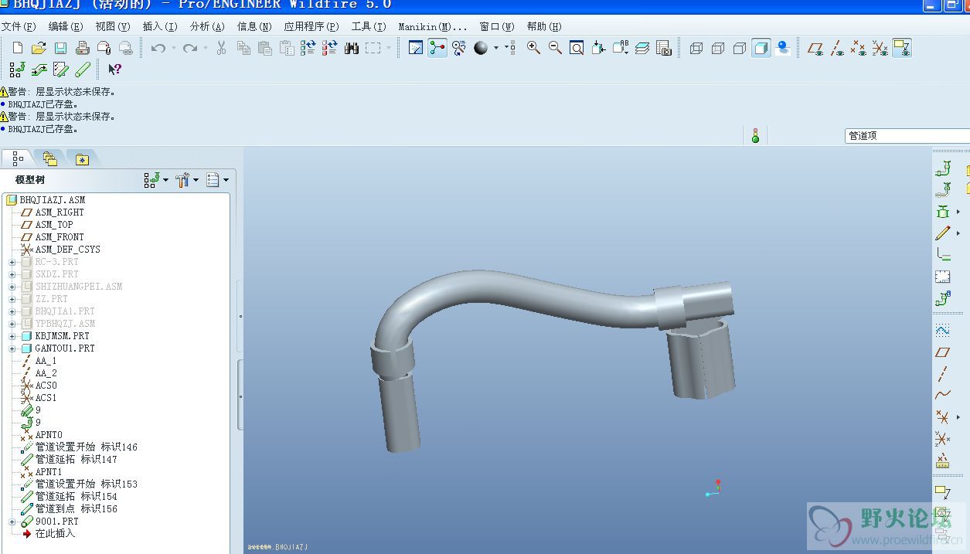Click the context-sensitive help cursor icon
Image resolution: width=970 pixels, height=554 pixels.
coord(114,70)
